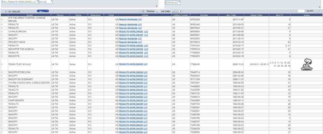Image resolution: width=323 pixels, height=134 pixels.
Task: Click the page number input field
Action: [x=301, y=11]
